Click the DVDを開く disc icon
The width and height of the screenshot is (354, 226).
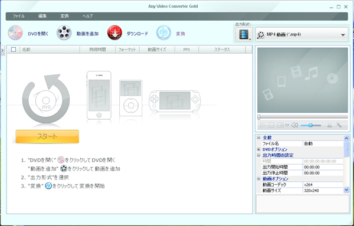click(x=15, y=33)
